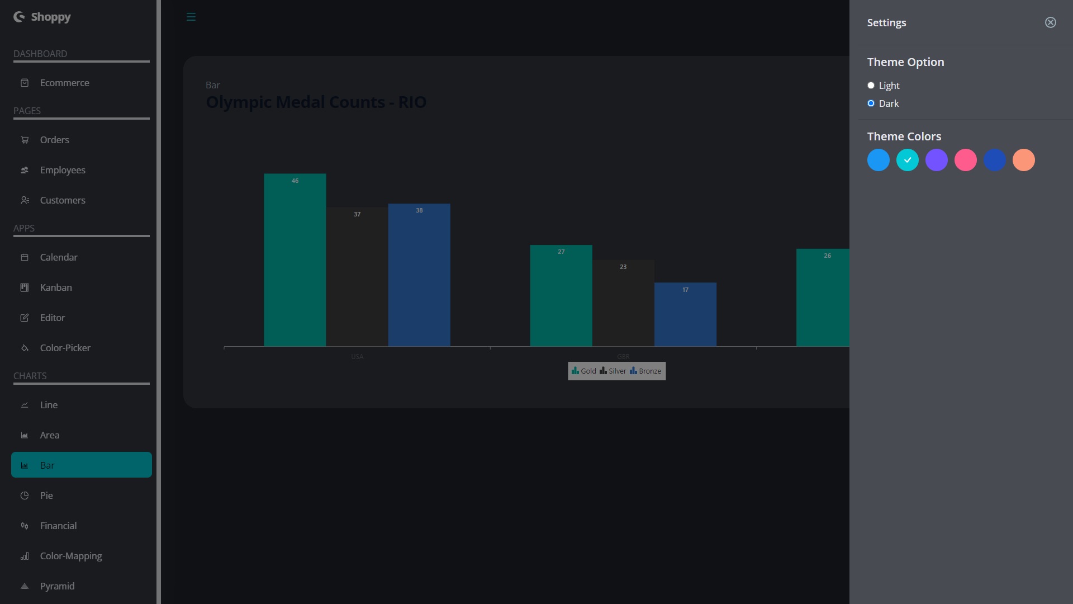
Task: Close the Settings panel
Action: click(1050, 22)
